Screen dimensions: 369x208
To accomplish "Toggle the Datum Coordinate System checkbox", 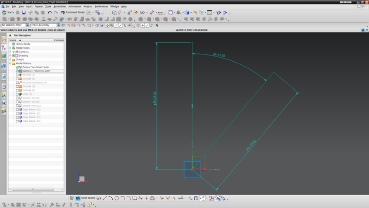I will click(x=17, y=67).
